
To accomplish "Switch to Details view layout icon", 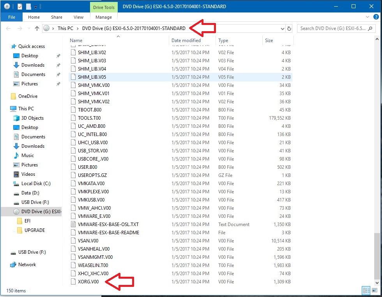I will pyautogui.click(x=366, y=290).
